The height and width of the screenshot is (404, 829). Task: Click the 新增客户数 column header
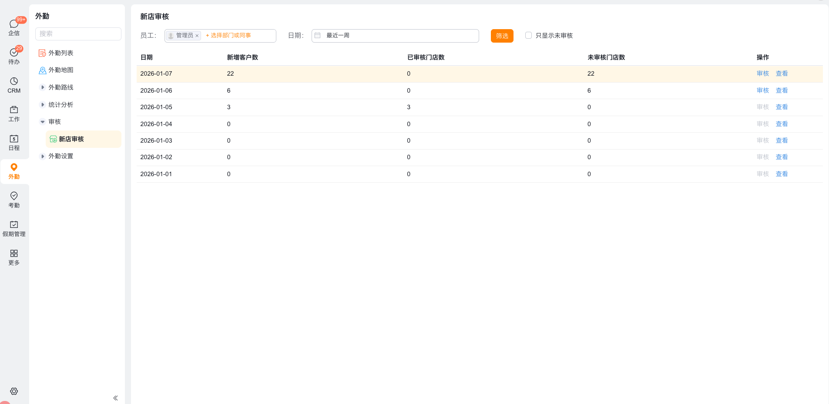tap(242, 57)
